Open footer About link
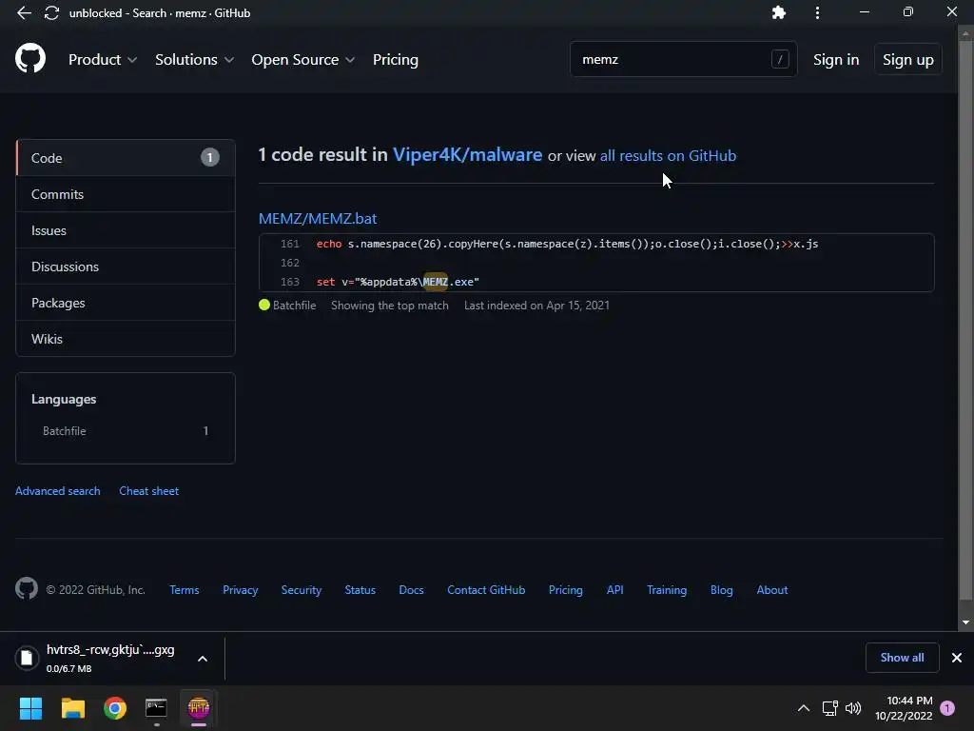The image size is (974, 731). point(771,589)
